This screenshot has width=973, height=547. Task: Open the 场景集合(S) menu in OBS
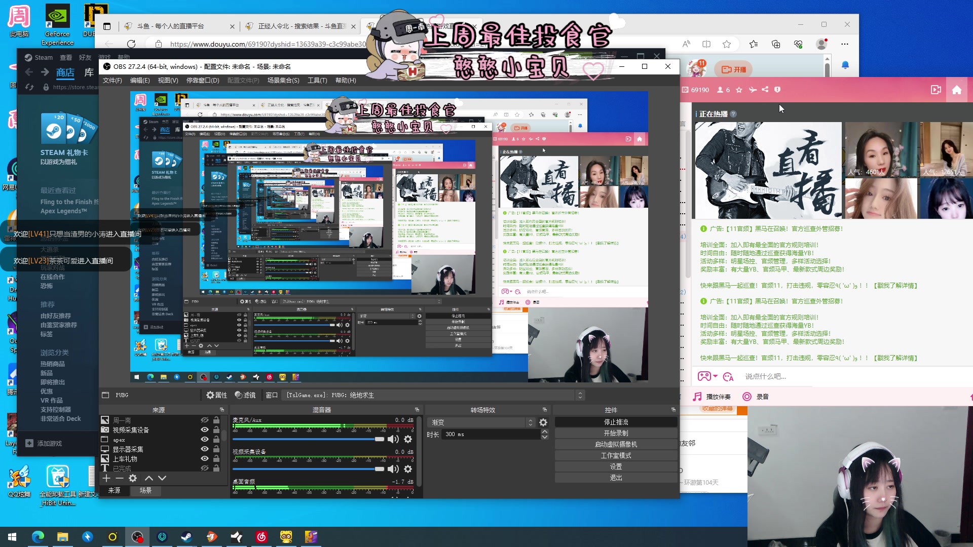283,81
